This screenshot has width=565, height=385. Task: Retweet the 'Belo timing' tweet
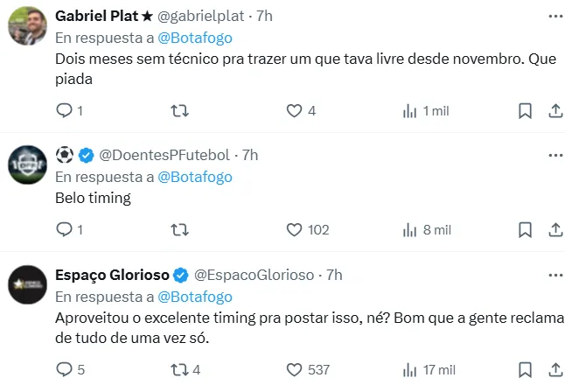(x=178, y=230)
